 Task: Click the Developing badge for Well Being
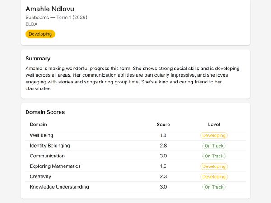click(214, 135)
